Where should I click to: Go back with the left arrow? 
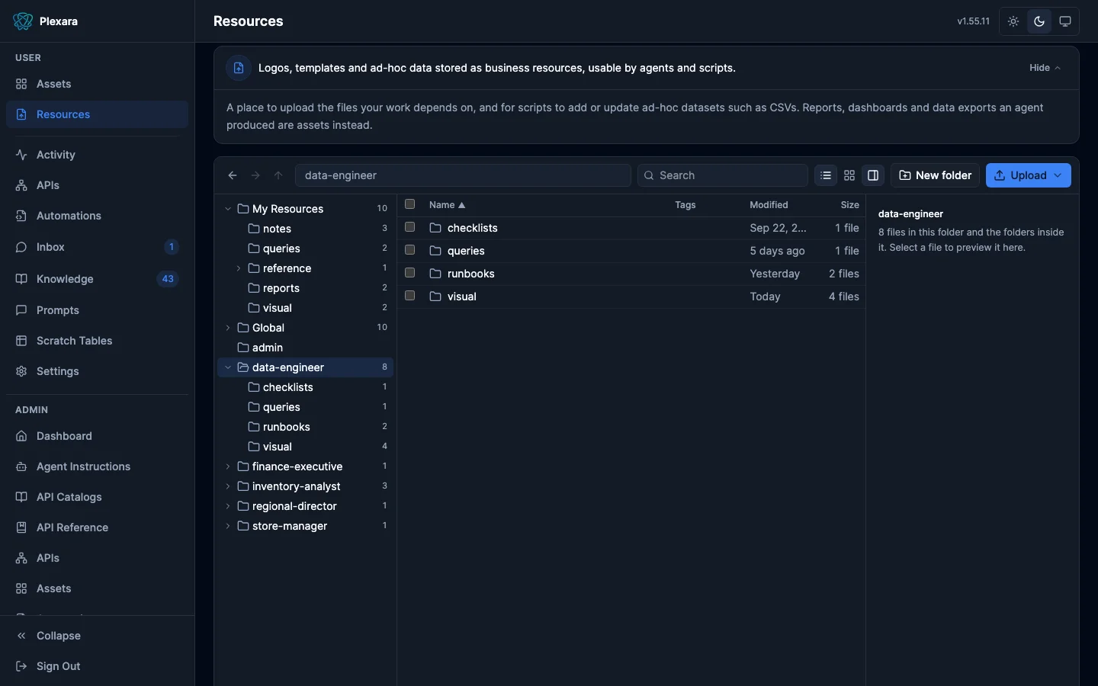click(x=233, y=175)
